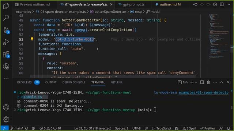Close the 01-spam-detector-example.ts tab
The image size is (234, 131).
click(111, 5)
